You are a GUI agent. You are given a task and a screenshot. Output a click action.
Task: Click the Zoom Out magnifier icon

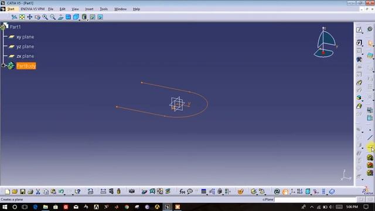[x=53, y=17]
